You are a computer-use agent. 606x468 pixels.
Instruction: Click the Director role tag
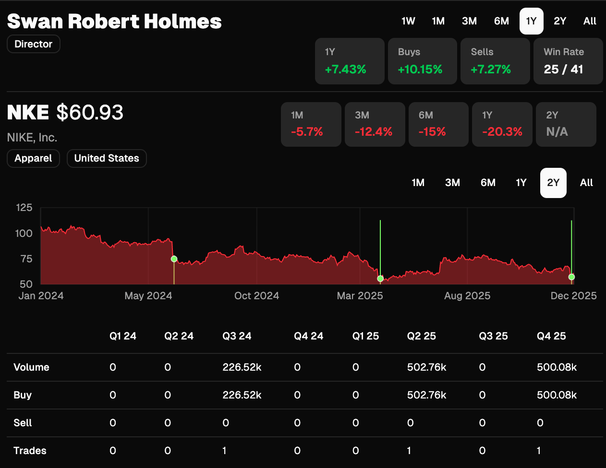(33, 44)
